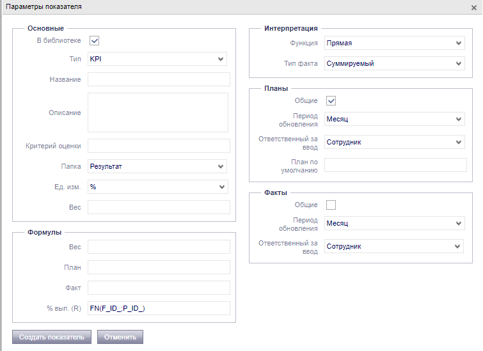This screenshot has height=351, width=483.
Task: Open the Ед. изм. dropdown
Action: point(158,187)
